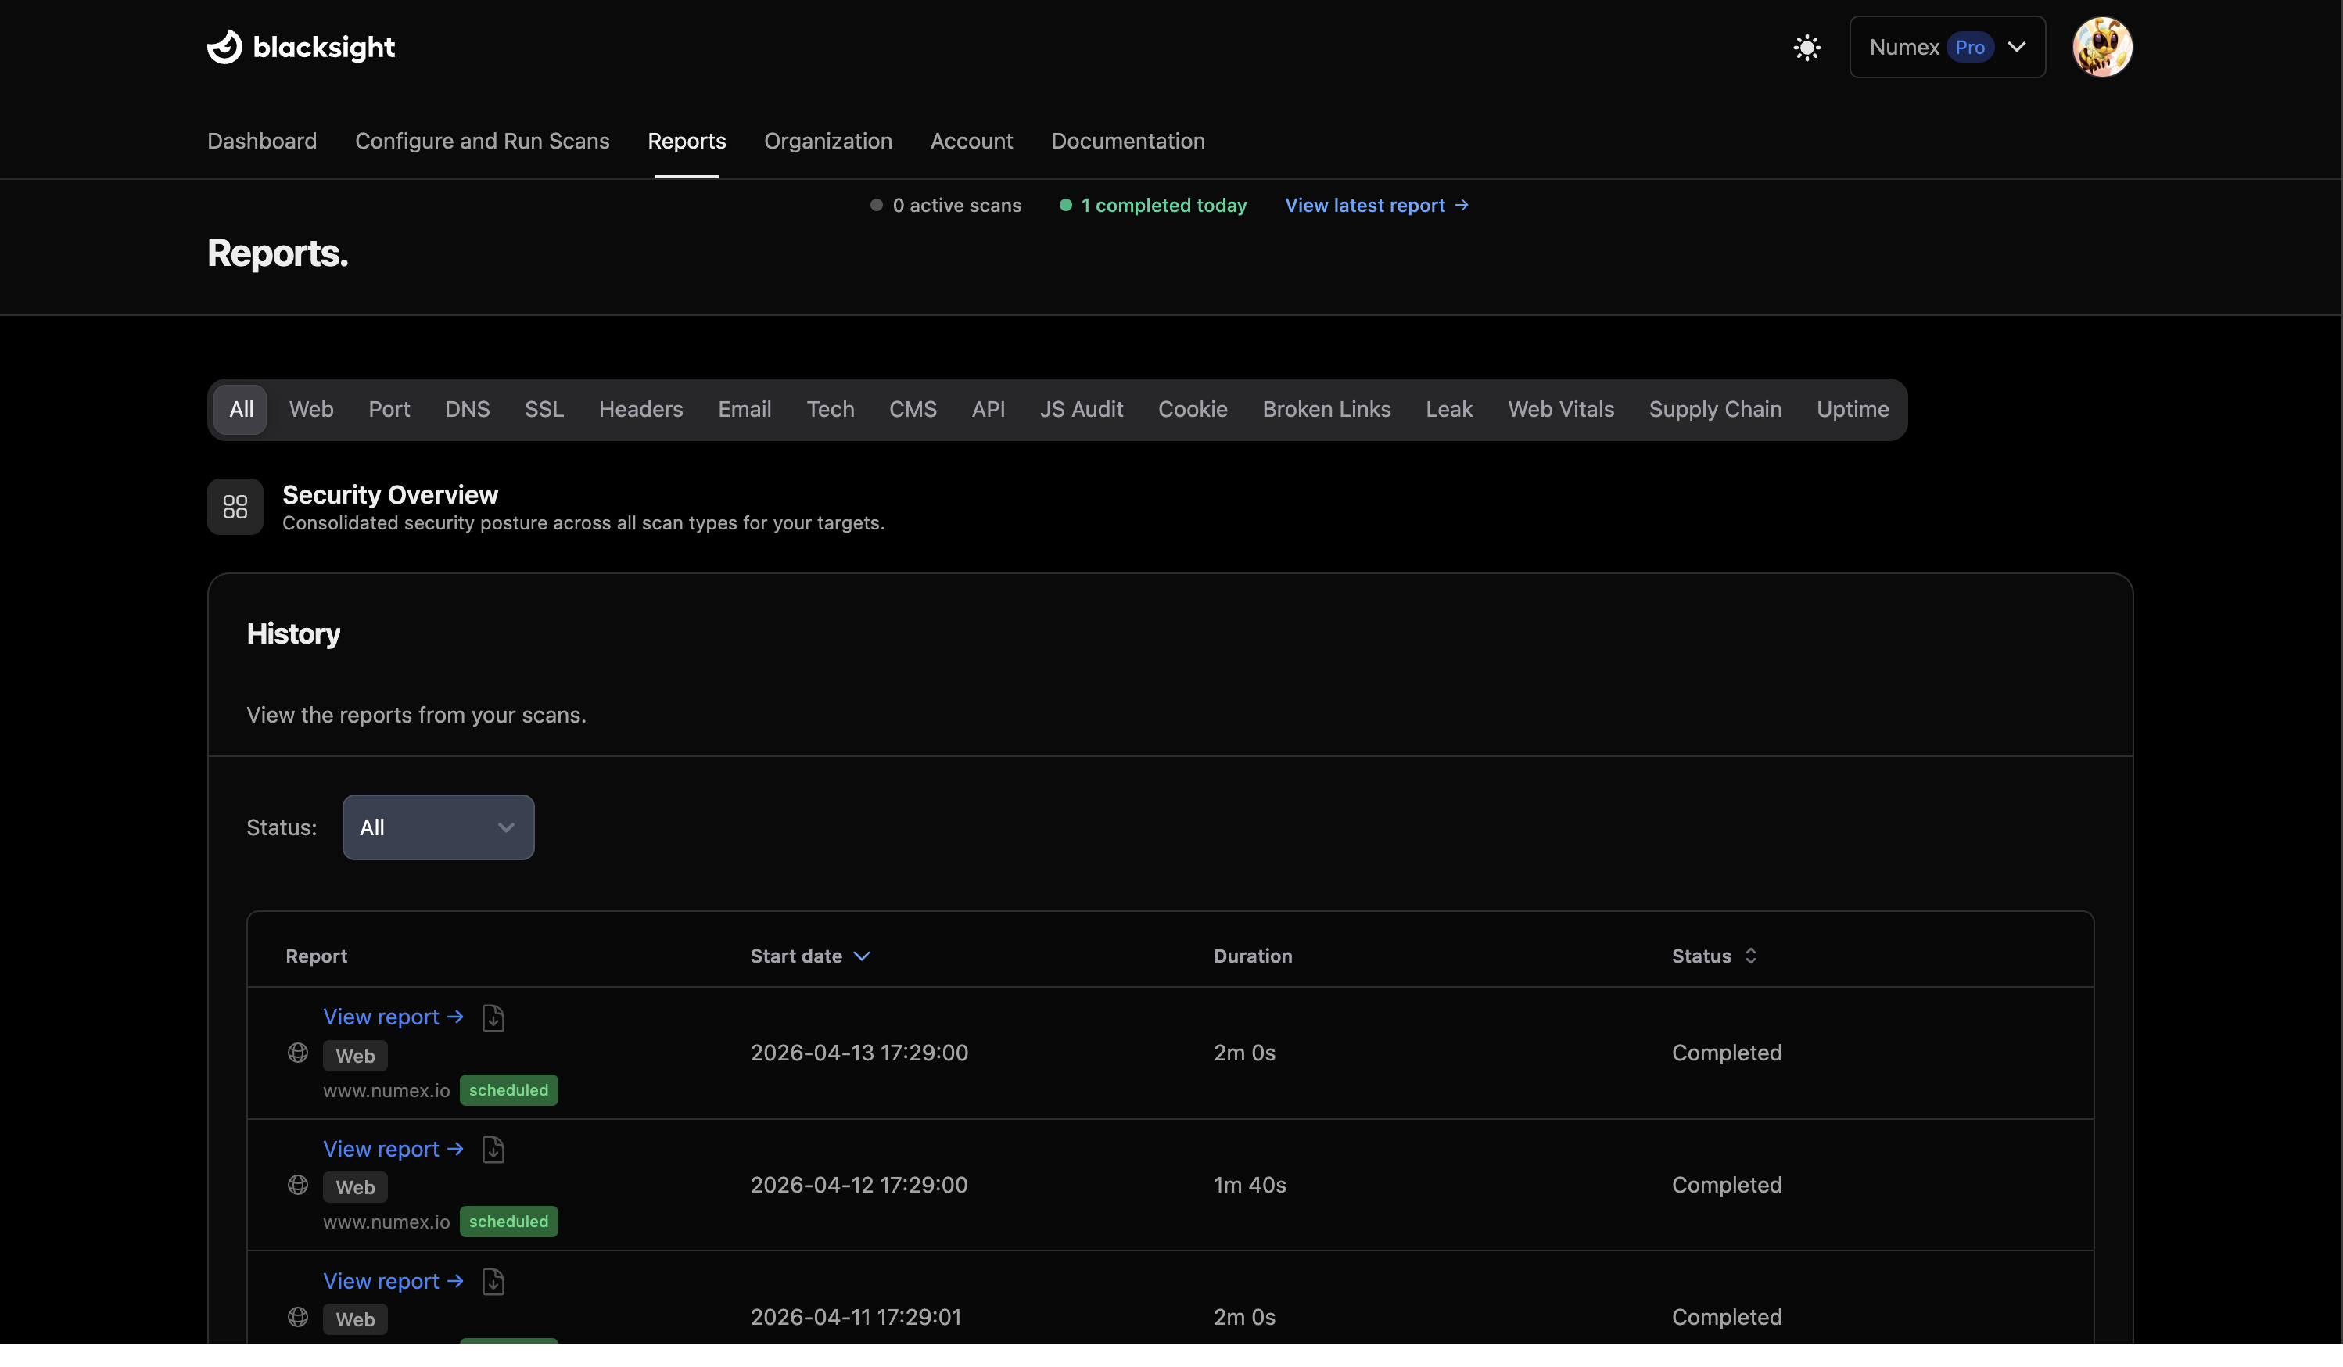This screenshot has width=2343, height=1367.
Task: Click the blacksight logo
Action: click(300, 46)
